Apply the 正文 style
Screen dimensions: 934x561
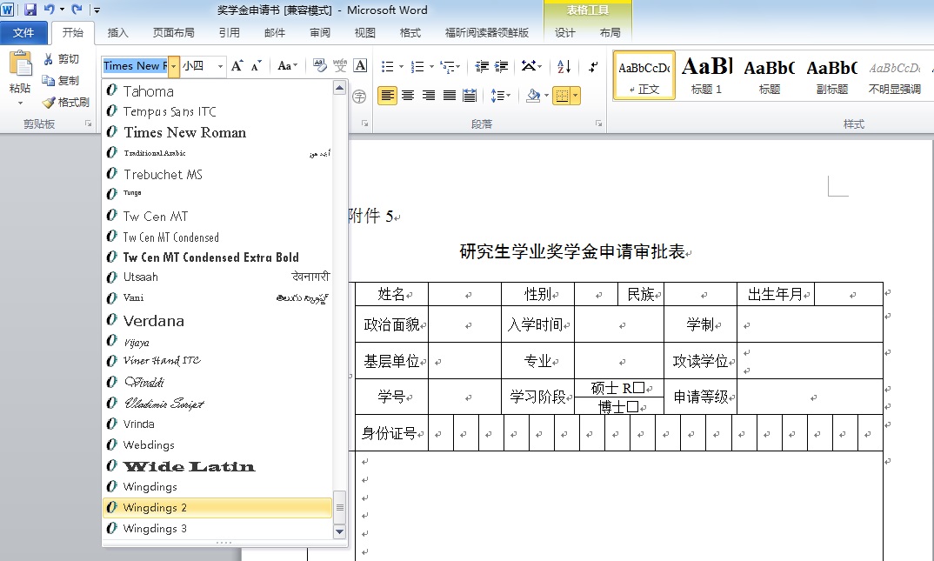tap(644, 75)
